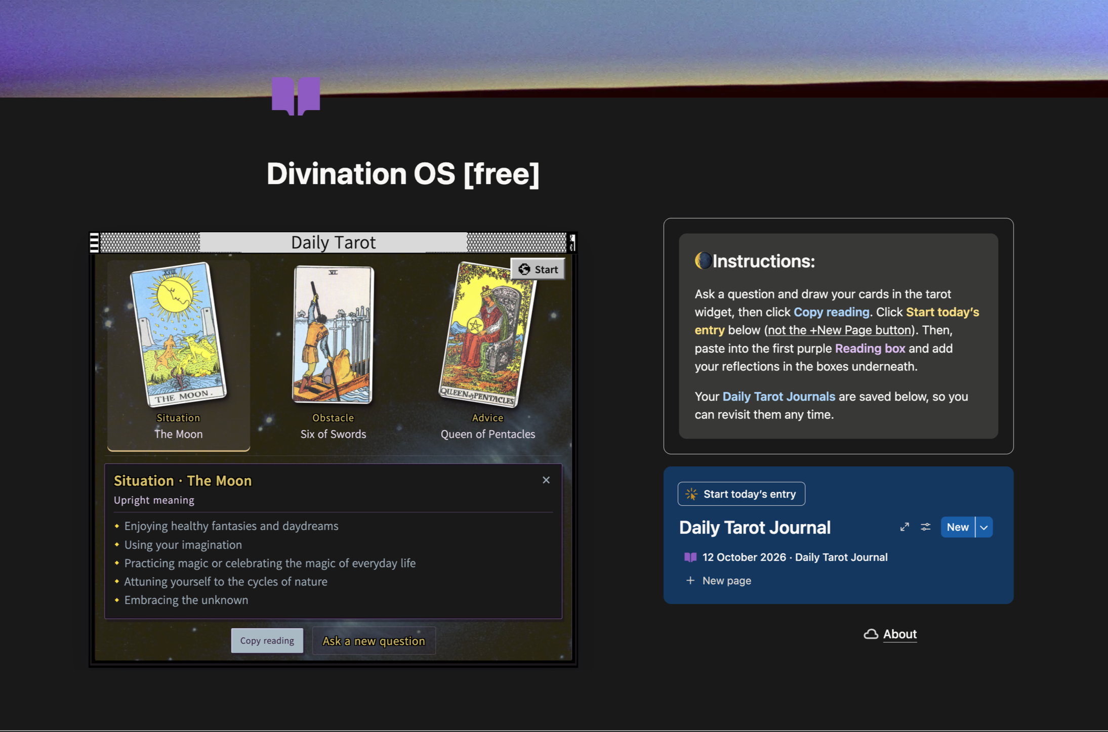Click the Divination OS [free] page title
This screenshot has width=1108, height=732.
point(403,174)
